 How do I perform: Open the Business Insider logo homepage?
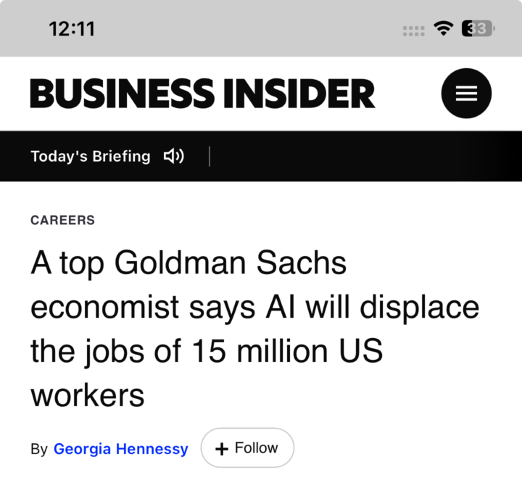point(202,94)
